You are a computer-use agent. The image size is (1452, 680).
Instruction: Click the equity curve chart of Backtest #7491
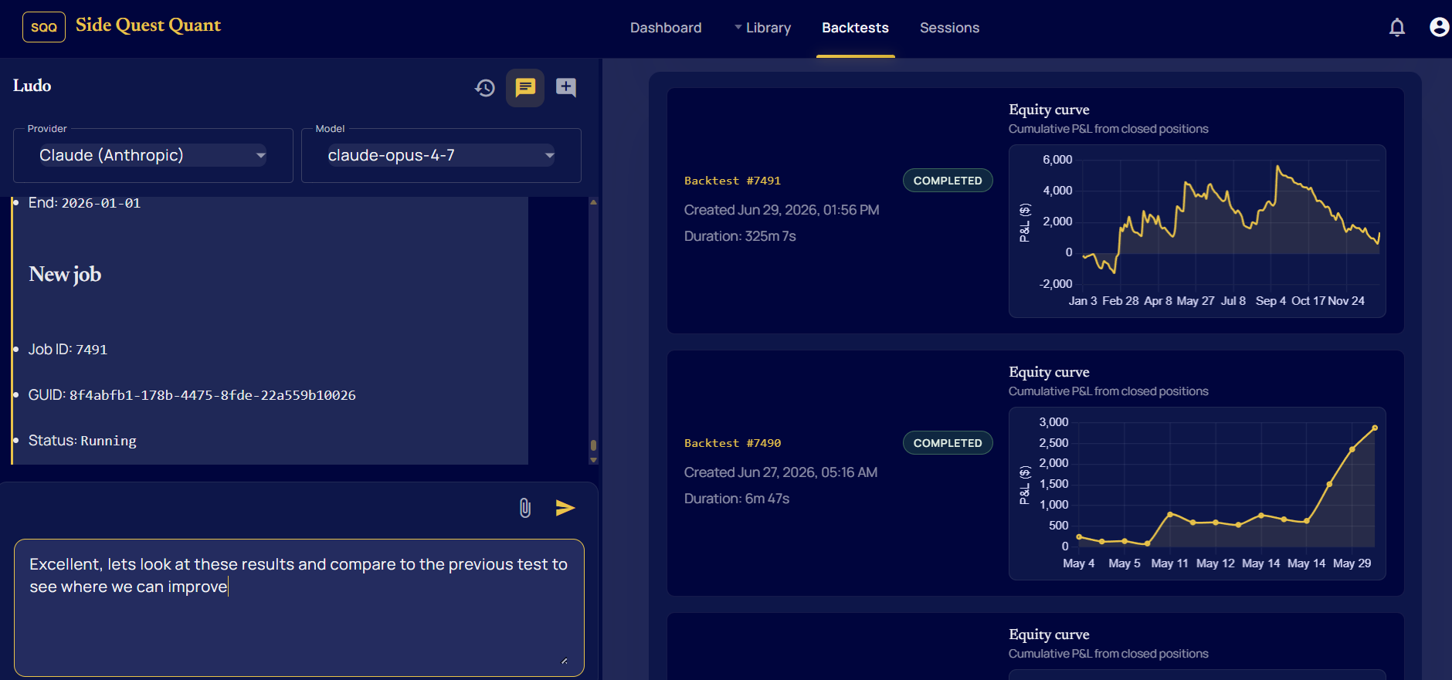(x=1197, y=231)
